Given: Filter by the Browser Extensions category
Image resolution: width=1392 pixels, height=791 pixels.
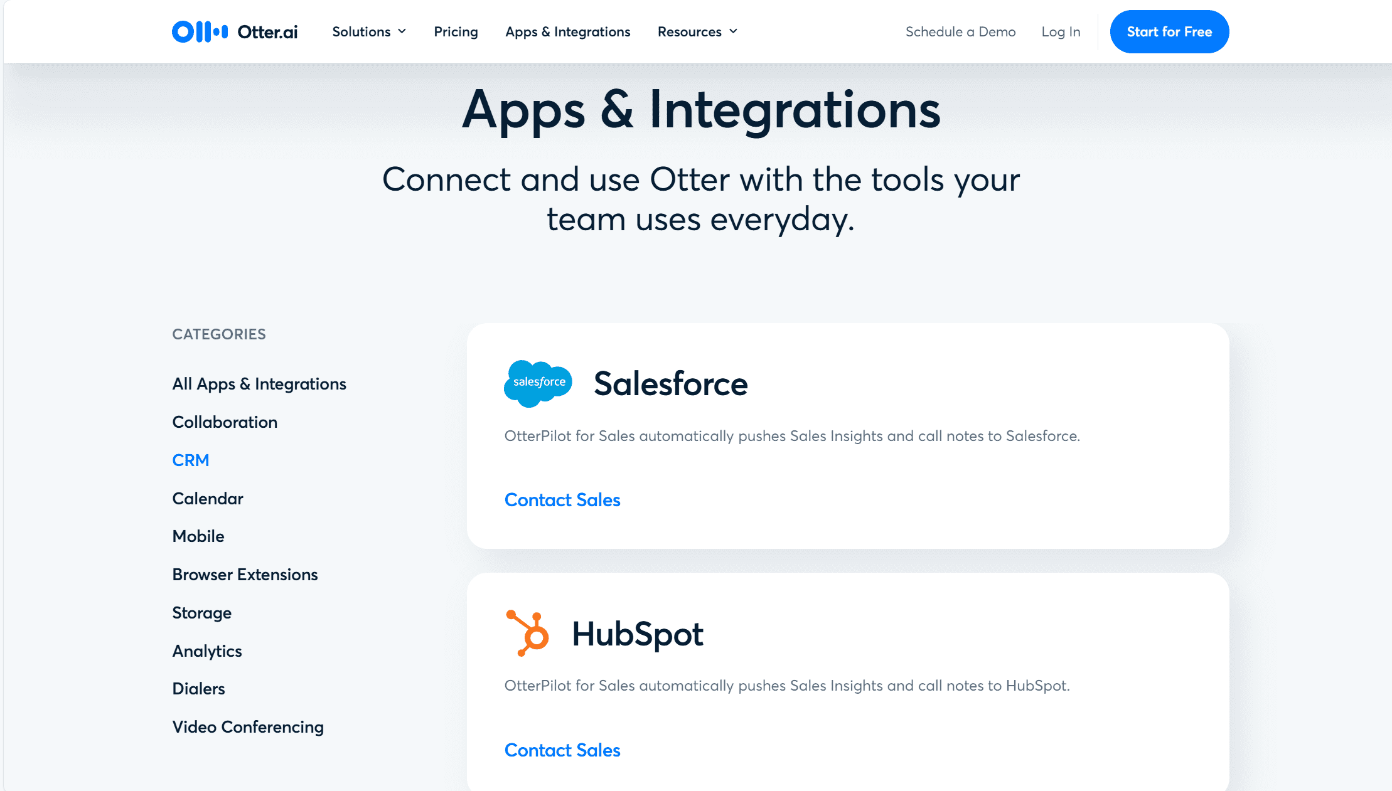Looking at the screenshot, I should point(245,575).
